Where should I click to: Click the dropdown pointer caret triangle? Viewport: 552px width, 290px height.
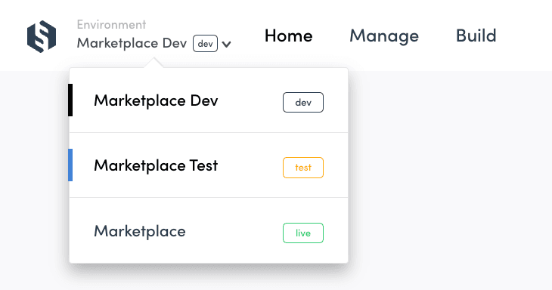point(154,63)
